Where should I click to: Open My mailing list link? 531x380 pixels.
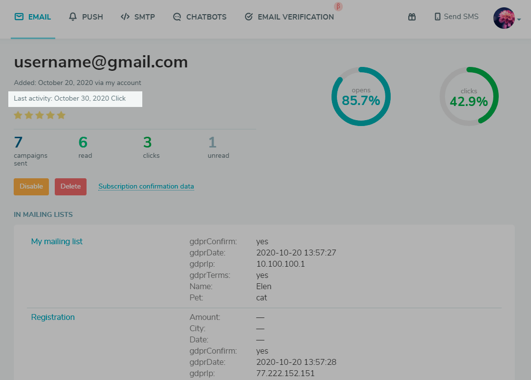point(57,242)
